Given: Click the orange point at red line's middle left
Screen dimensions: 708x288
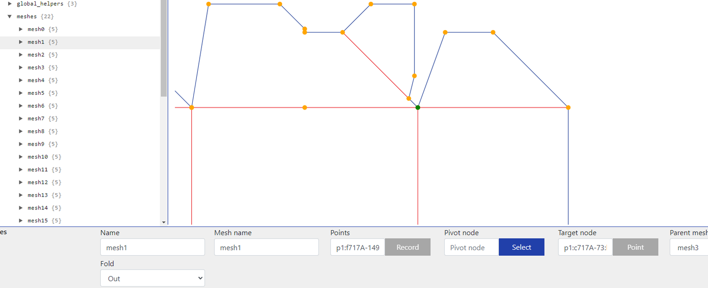Looking at the screenshot, I should (305, 107).
